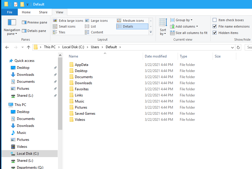This screenshot has height=169, width=252.
Task: Select the Videos folder in file list
Action: pyautogui.click(x=80, y=120)
